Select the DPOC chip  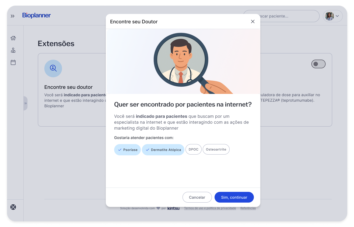(x=194, y=149)
